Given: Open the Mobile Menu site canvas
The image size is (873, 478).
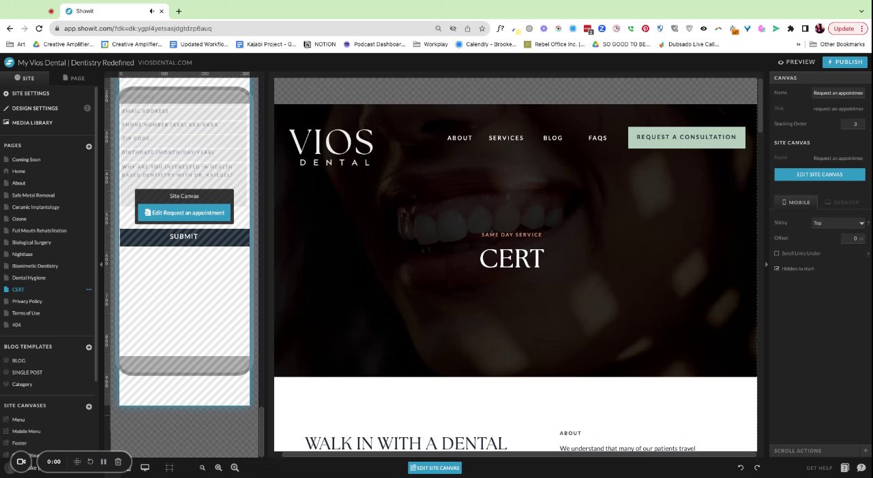Looking at the screenshot, I should 26,431.
